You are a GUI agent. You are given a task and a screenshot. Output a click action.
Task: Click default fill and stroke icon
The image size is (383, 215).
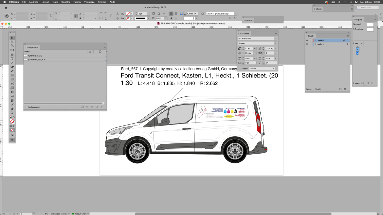point(10,117)
